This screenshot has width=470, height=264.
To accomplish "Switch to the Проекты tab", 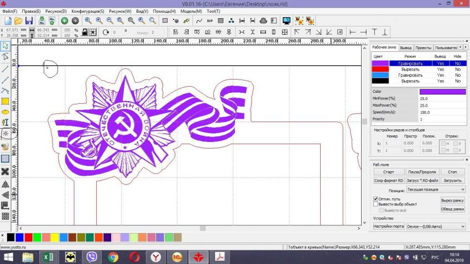I will [423, 47].
